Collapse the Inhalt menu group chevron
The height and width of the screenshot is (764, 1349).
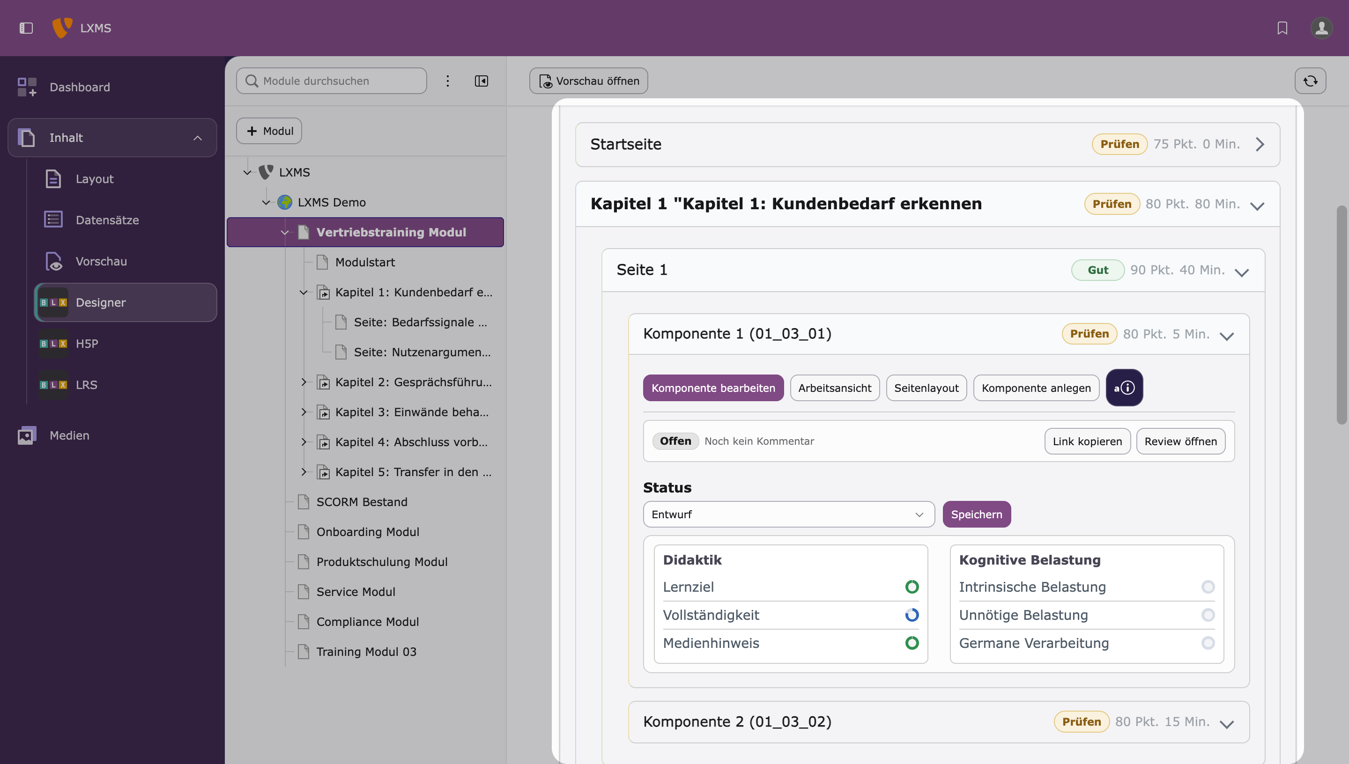point(198,138)
